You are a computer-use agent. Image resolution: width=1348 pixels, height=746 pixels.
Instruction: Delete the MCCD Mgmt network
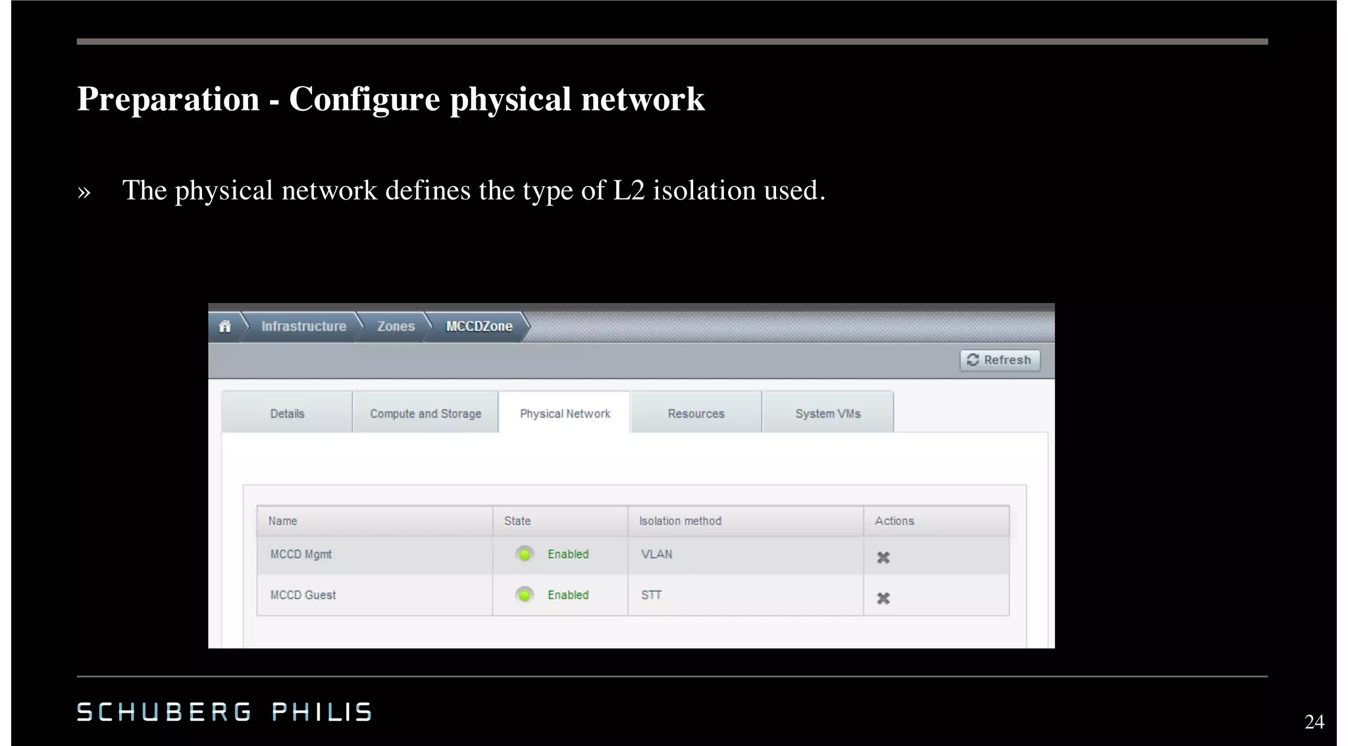point(883,557)
